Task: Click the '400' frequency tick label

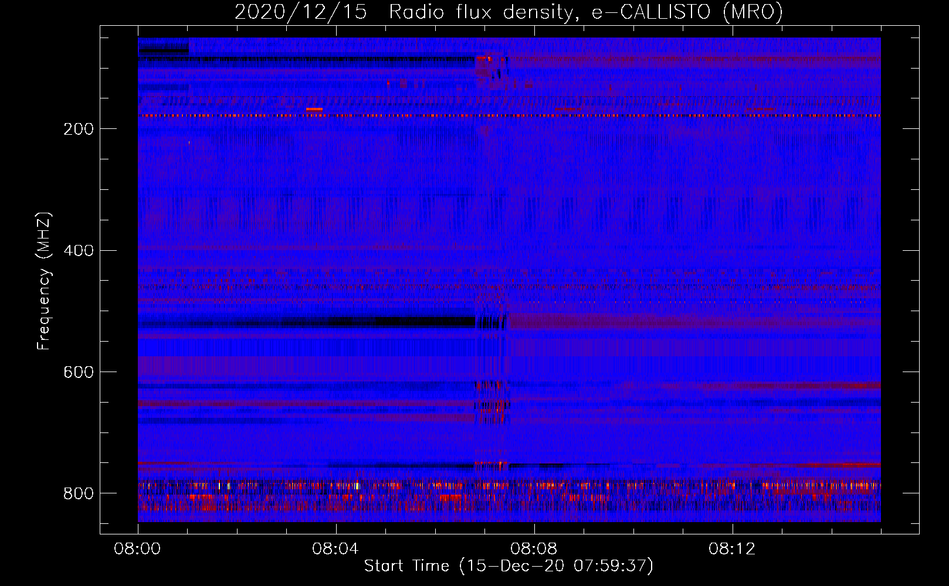Action: click(79, 251)
